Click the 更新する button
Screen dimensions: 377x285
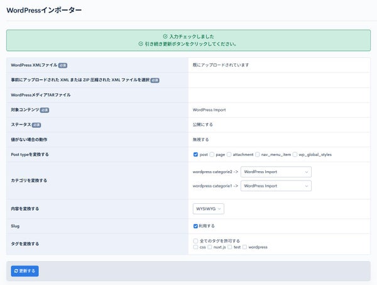tap(25, 271)
